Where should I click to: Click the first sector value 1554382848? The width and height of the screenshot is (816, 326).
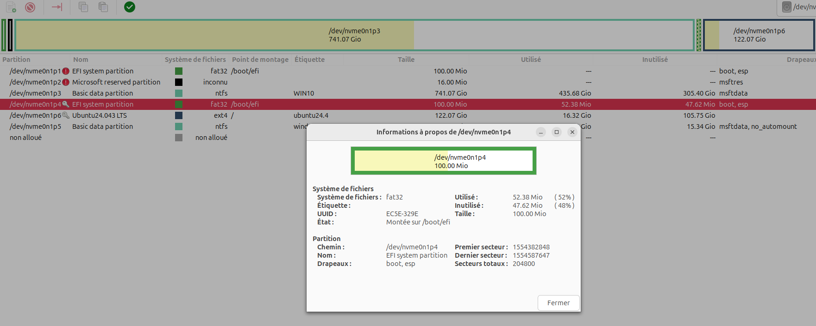coord(531,247)
